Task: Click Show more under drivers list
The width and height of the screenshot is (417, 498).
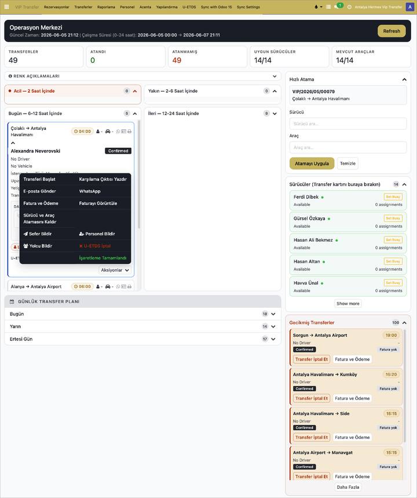Action: coord(348,304)
